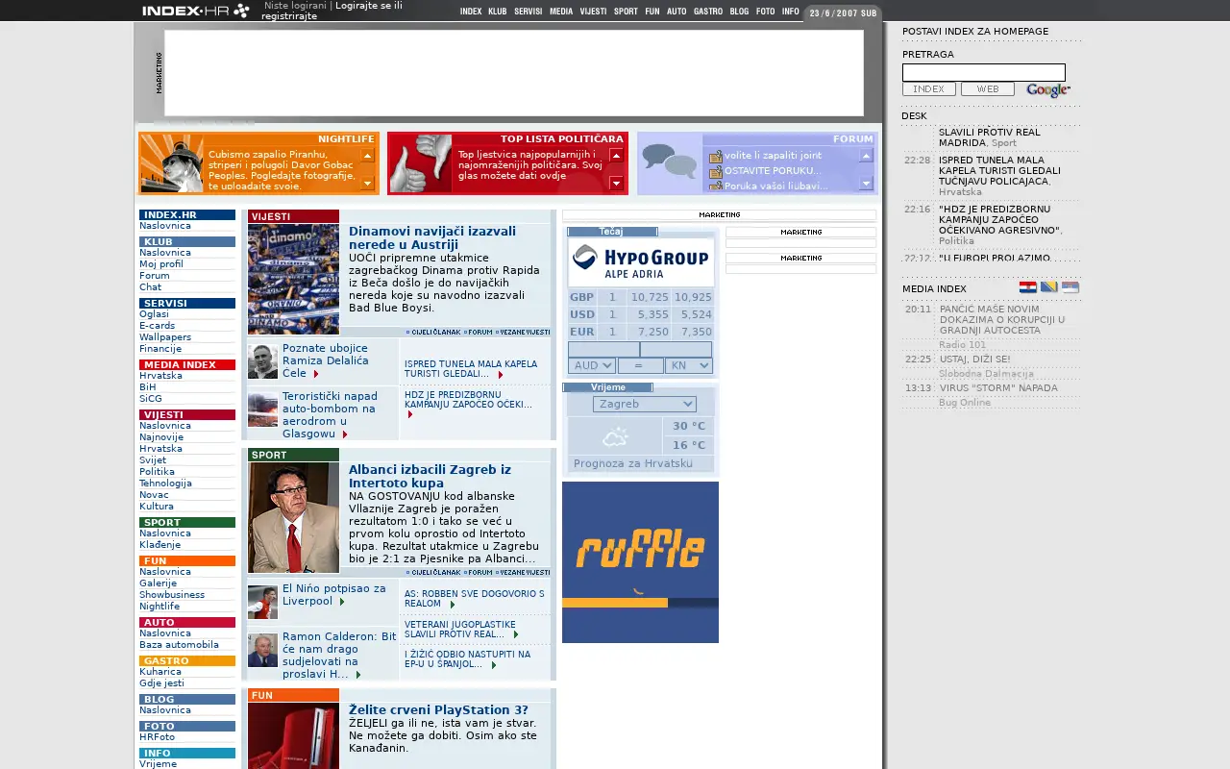Click the partly cloudy weather icon

(x=615, y=437)
